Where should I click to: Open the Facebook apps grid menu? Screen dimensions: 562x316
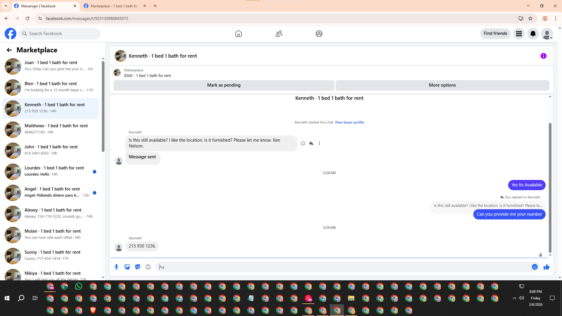tap(519, 34)
